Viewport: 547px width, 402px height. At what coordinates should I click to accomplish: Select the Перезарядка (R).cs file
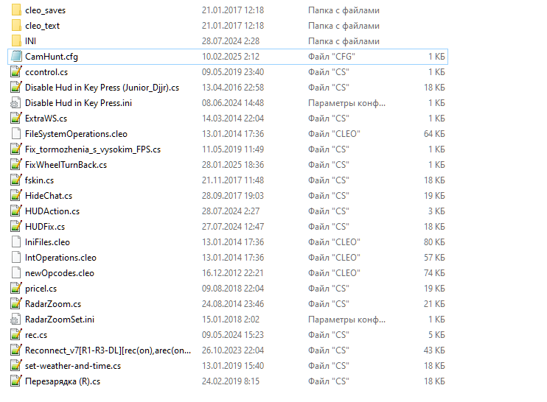point(62,381)
